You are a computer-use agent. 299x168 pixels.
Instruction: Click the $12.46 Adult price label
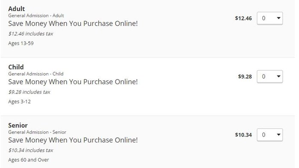pyautogui.click(x=243, y=18)
